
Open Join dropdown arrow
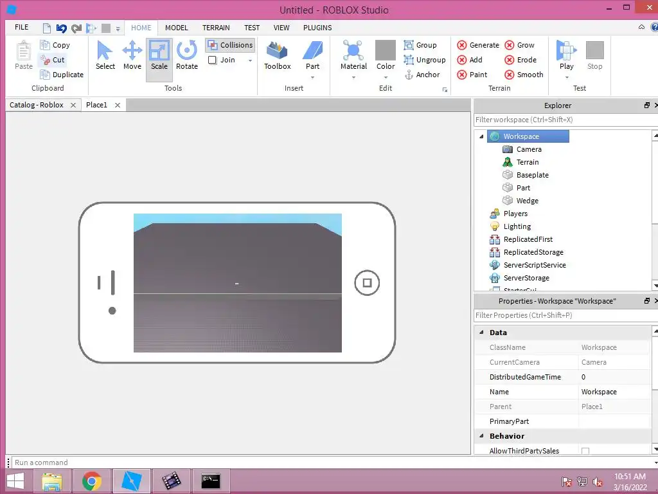pyautogui.click(x=250, y=60)
